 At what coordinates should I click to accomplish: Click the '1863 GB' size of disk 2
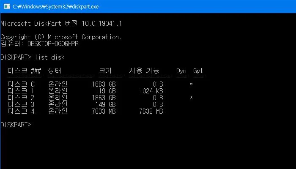tap(104, 98)
